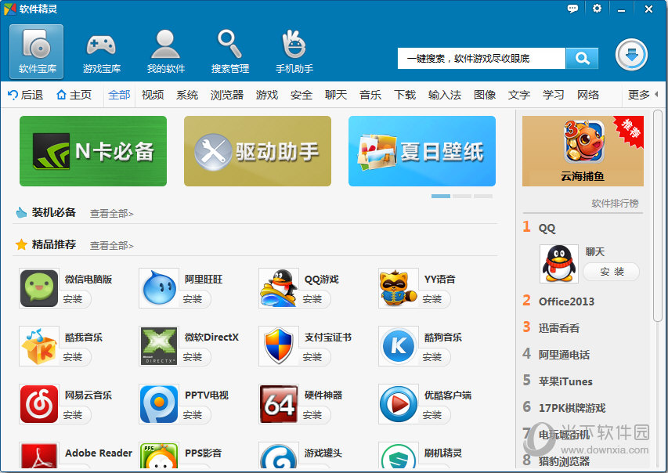Switch to the 浏览器 category tab

[227, 95]
